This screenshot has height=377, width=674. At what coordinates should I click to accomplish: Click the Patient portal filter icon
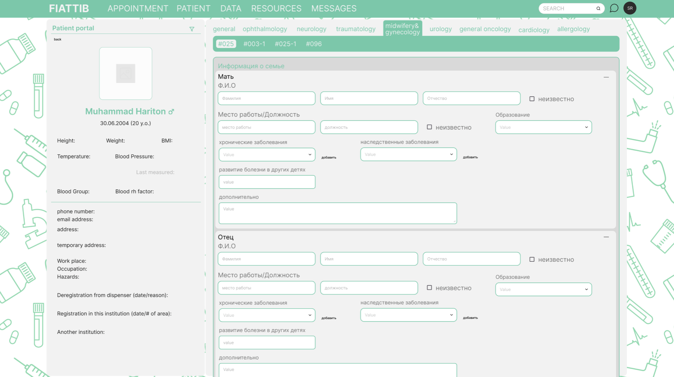click(x=192, y=29)
